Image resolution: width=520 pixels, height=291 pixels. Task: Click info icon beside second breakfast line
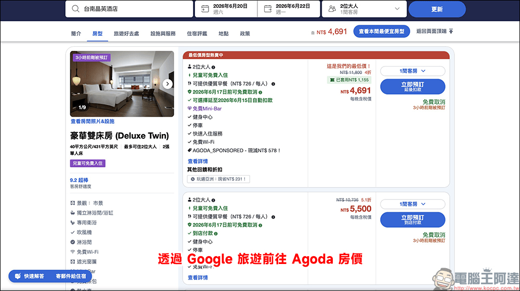coord(274,217)
